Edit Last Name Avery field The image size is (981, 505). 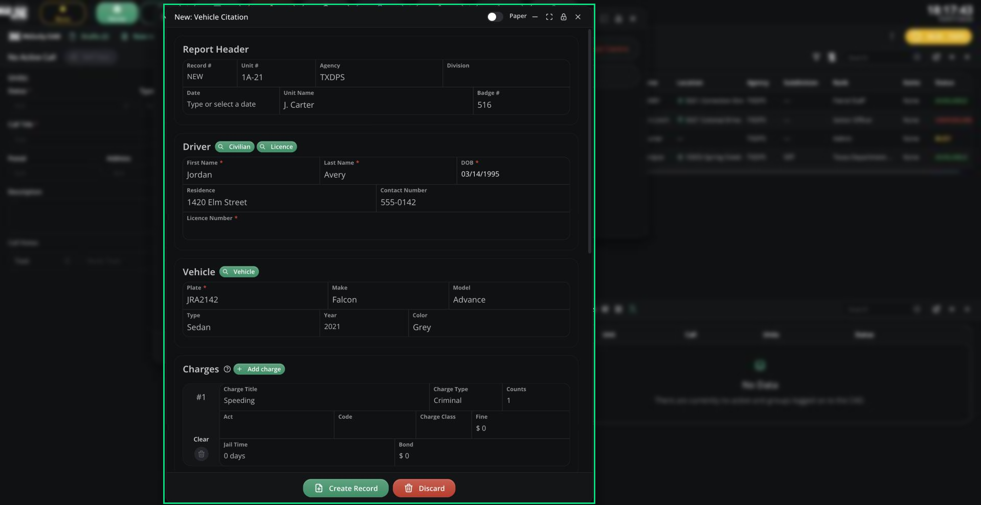tap(388, 171)
